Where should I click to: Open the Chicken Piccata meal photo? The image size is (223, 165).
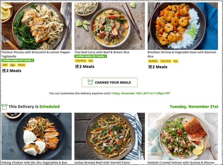pos(37,26)
